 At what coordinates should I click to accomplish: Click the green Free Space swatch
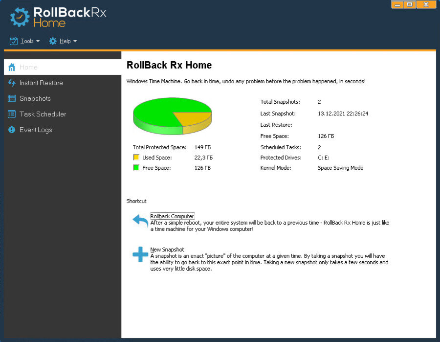137,168
